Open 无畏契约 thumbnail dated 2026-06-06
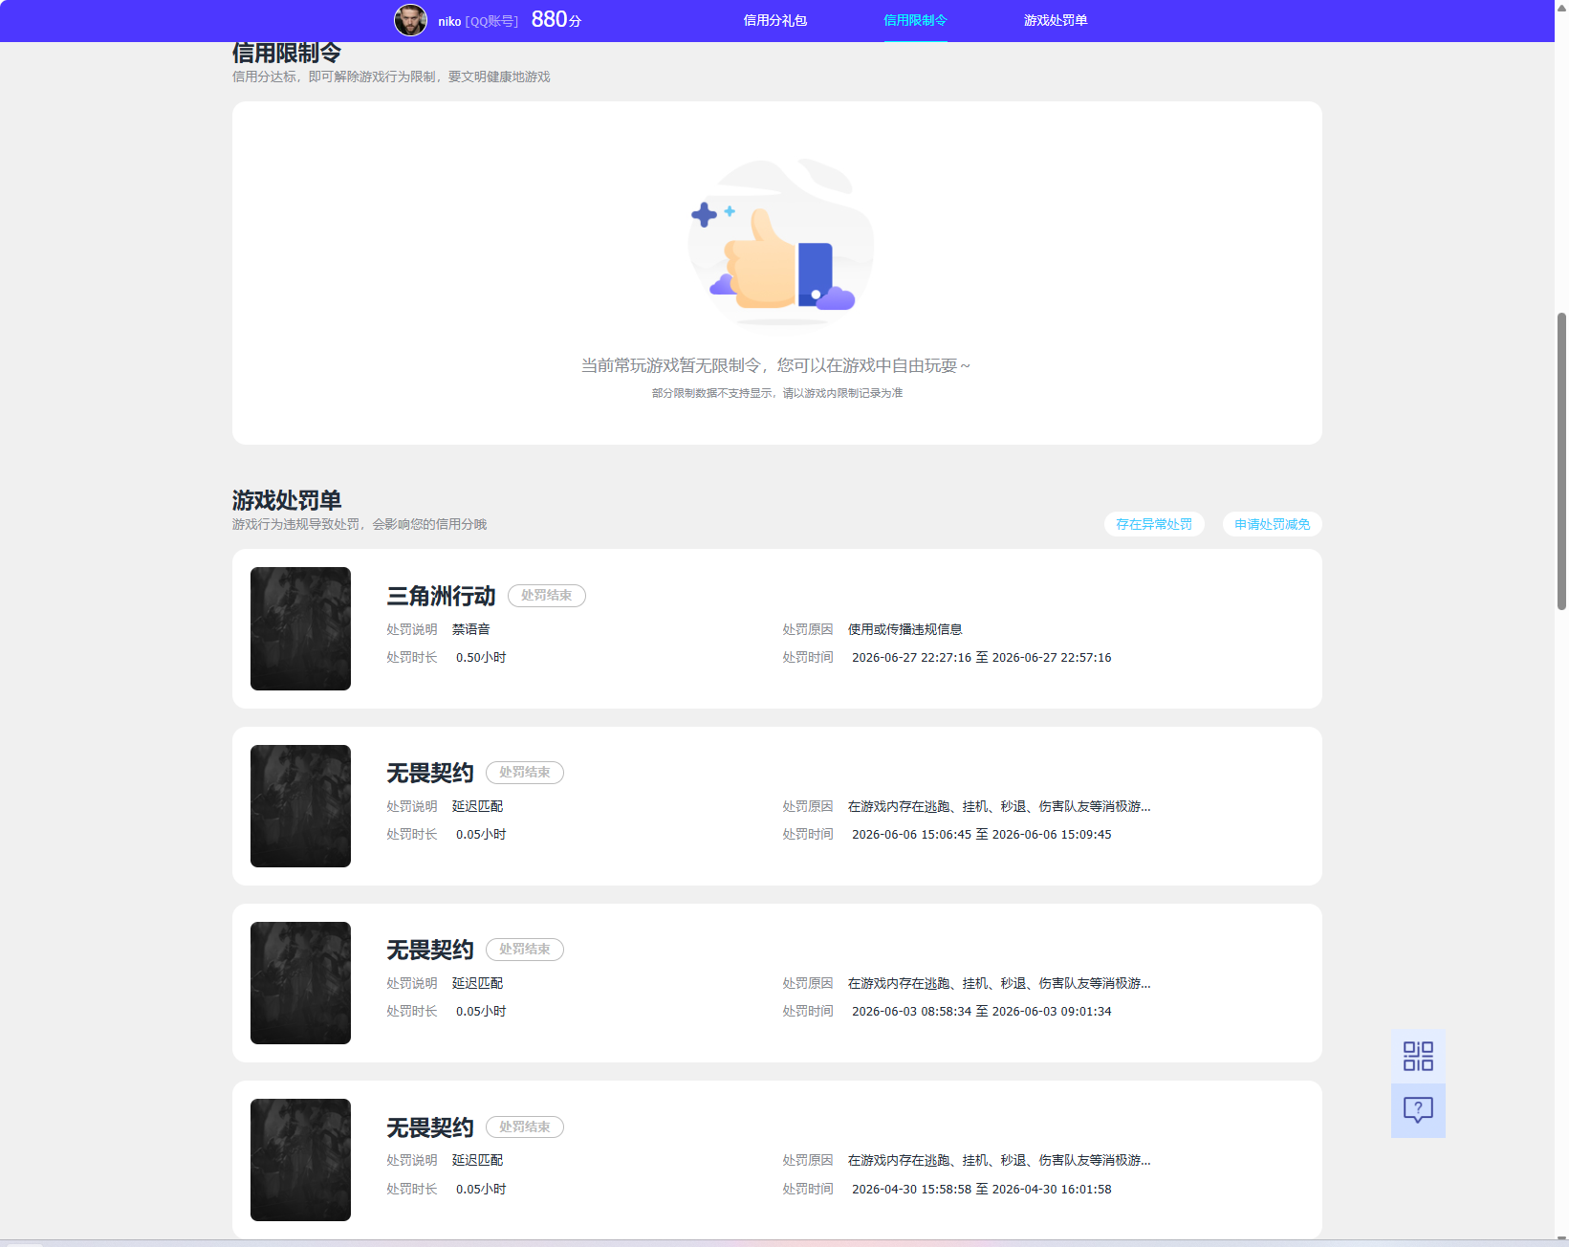 click(300, 806)
